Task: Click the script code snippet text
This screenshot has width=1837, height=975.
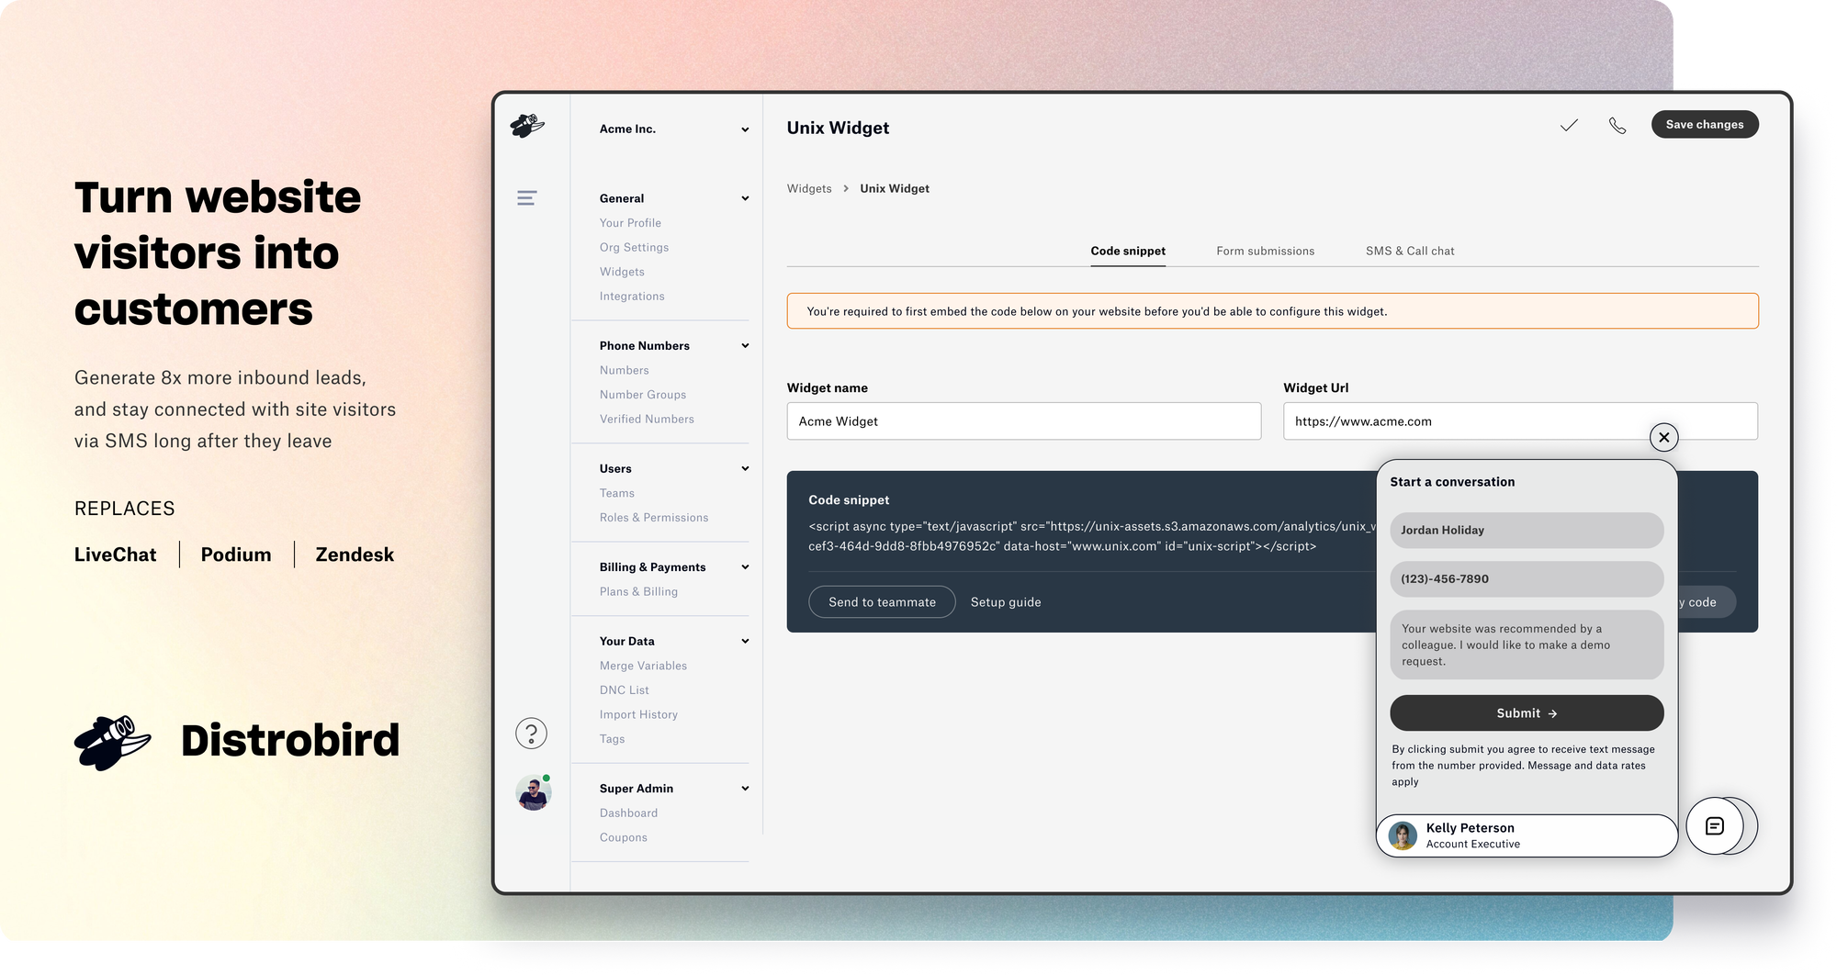Action: 1091,536
